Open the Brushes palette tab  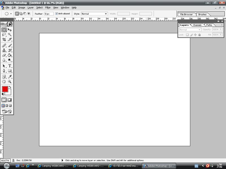tap(202, 14)
